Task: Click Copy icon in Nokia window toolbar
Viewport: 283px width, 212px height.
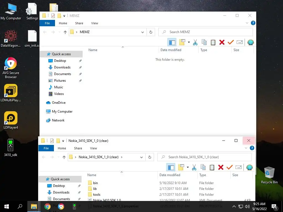Action: click(203, 167)
